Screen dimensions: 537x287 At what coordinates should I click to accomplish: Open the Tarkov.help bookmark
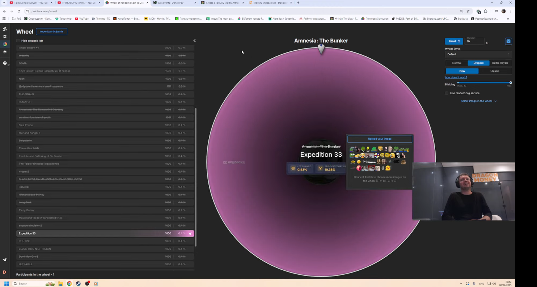63,19
